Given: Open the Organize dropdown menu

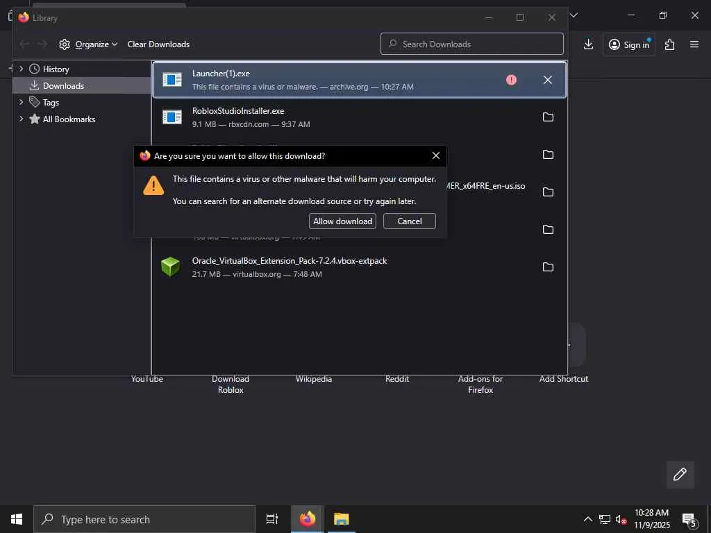Looking at the screenshot, I should click(96, 44).
